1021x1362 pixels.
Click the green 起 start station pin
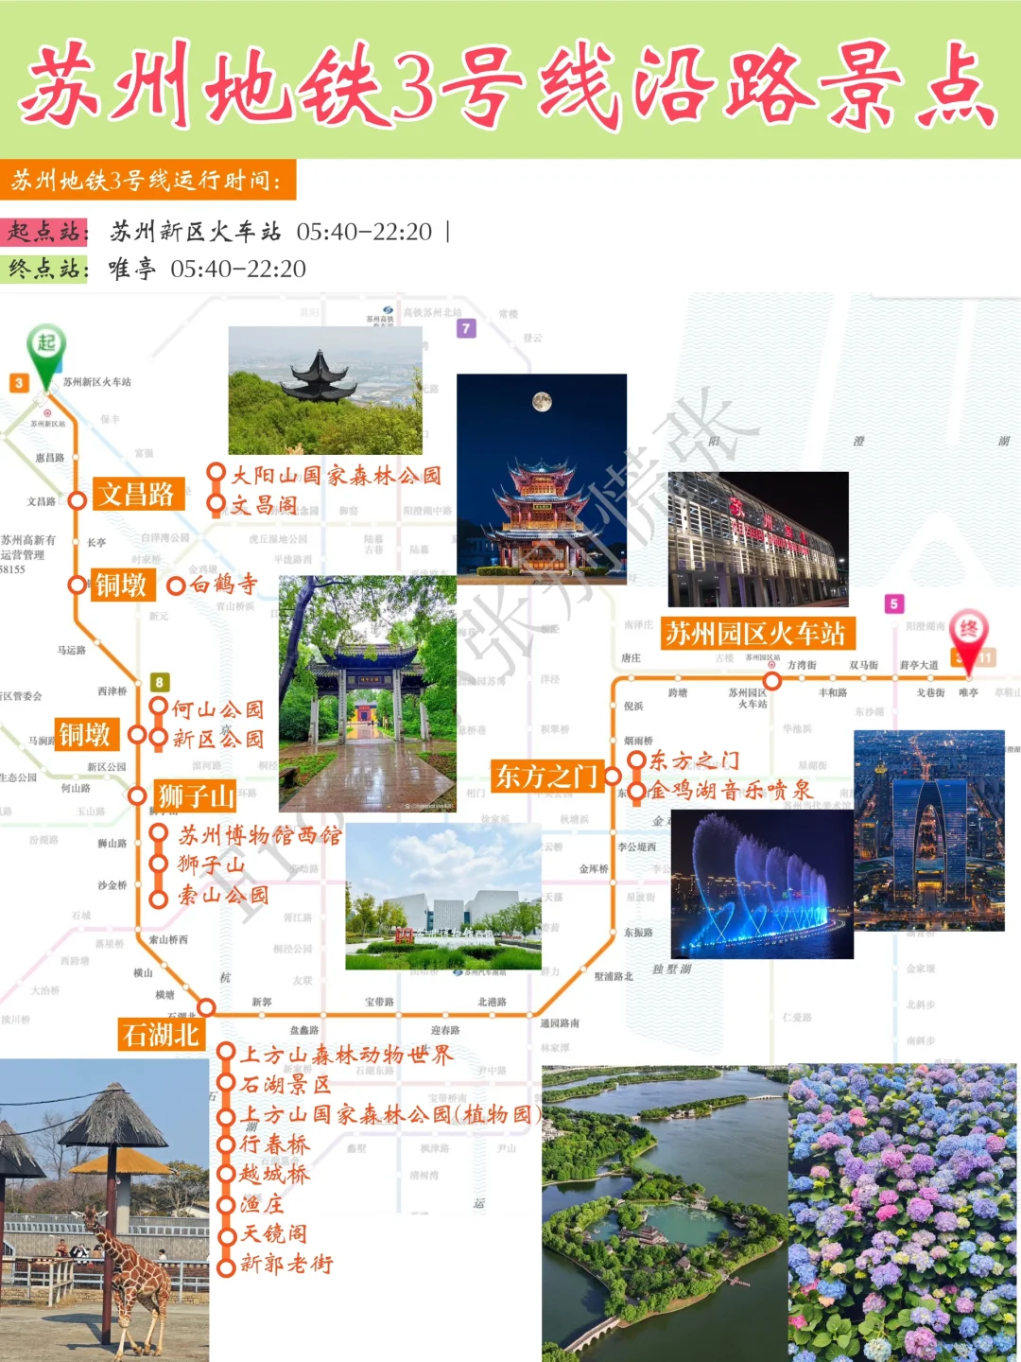[47, 342]
